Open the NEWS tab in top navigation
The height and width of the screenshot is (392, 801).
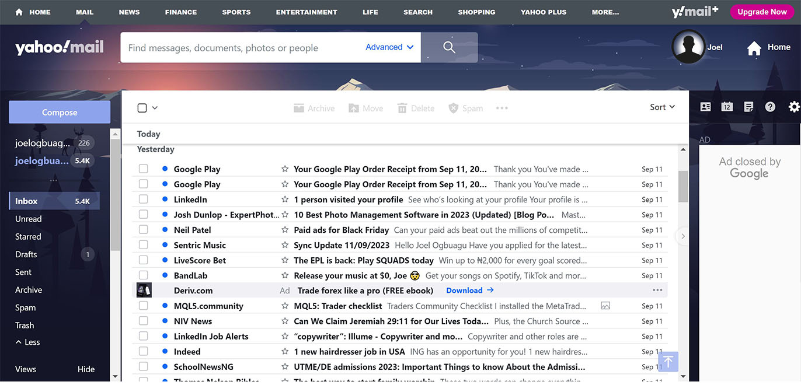[129, 12]
